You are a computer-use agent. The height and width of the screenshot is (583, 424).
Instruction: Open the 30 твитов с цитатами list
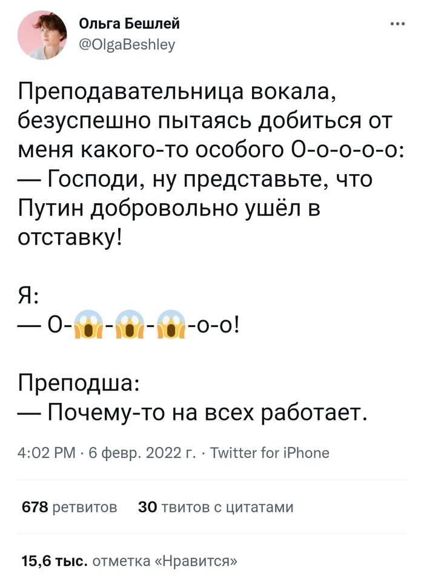click(x=216, y=507)
